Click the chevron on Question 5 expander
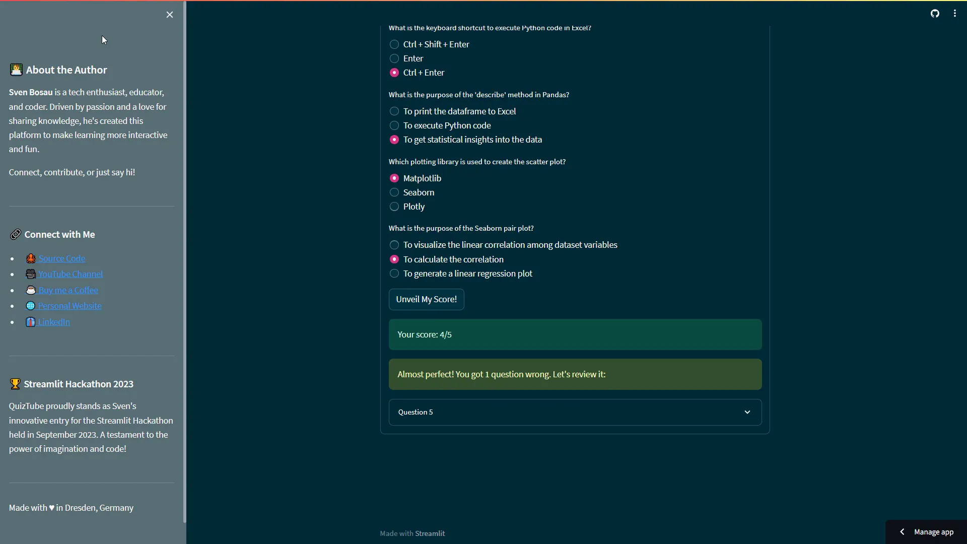The height and width of the screenshot is (544, 967). click(x=747, y=412)
